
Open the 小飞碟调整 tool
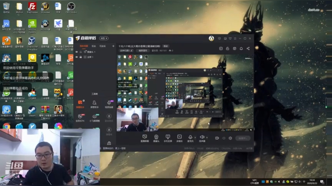click(x=95, y=118)
